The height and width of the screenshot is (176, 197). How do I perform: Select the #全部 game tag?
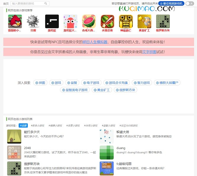tap(23, 125)
